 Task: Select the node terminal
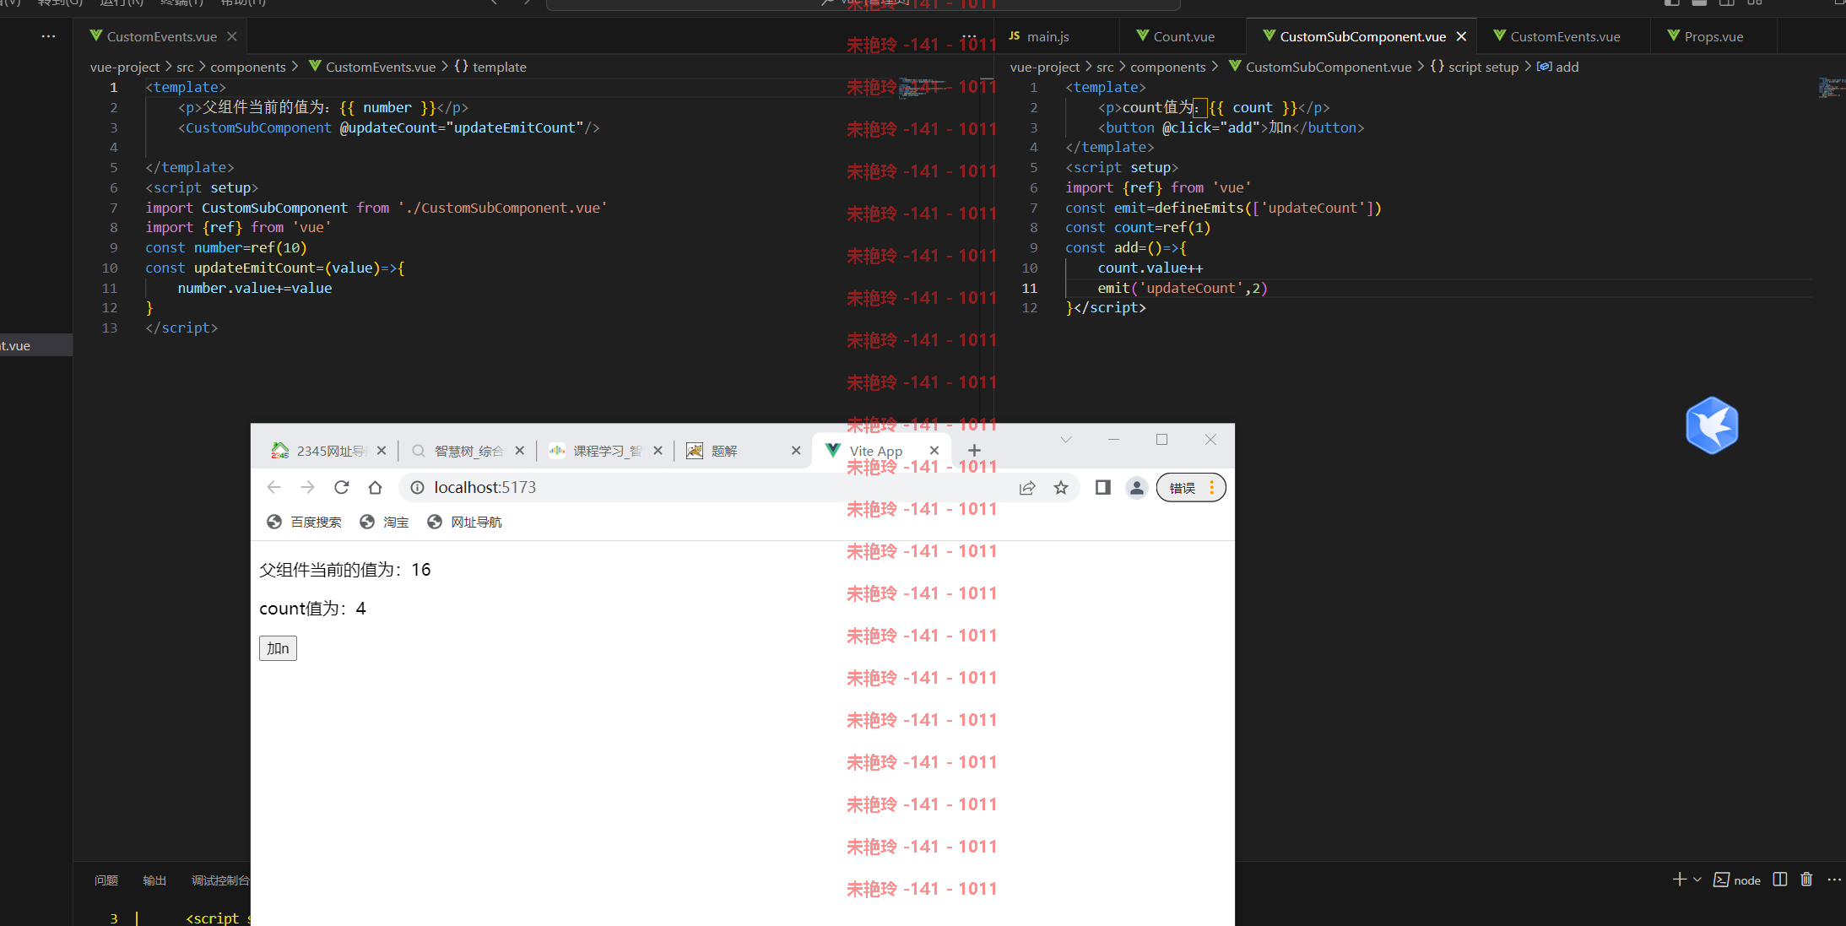1737,880
